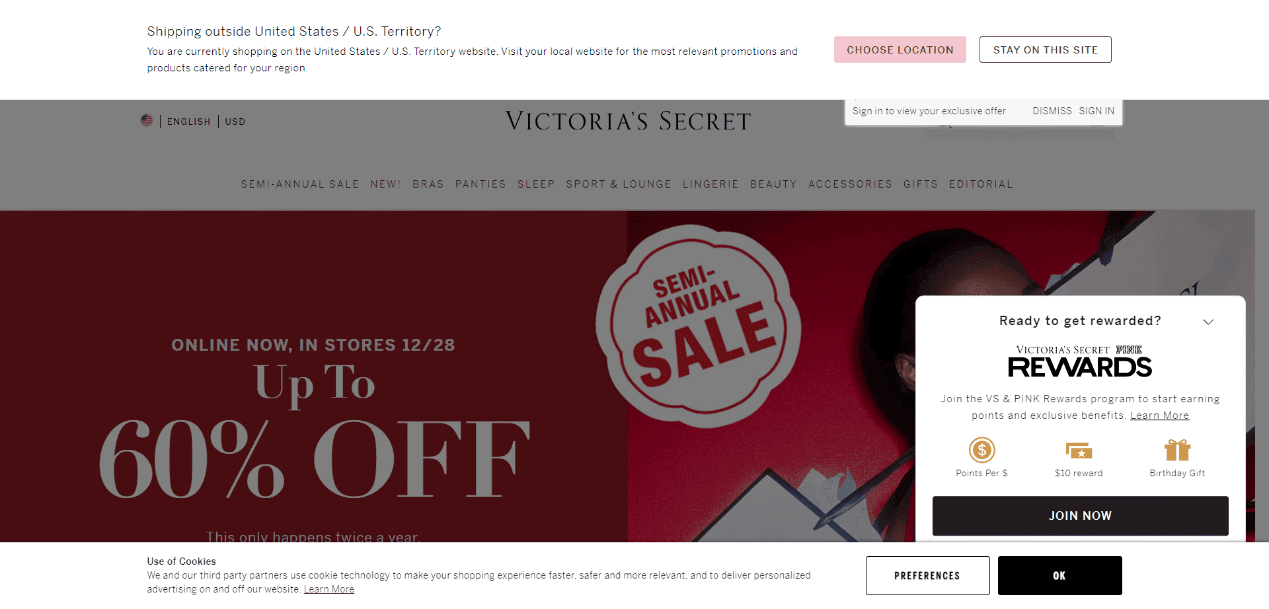
Task: Click Join Now rewards button
Action: (1081, 516)
